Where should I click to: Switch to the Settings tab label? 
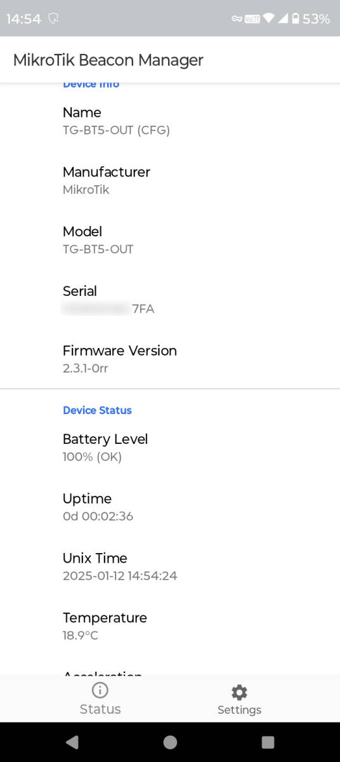tap(239, 710)
